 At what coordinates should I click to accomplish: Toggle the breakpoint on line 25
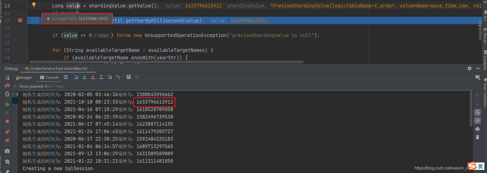point(20,20)
